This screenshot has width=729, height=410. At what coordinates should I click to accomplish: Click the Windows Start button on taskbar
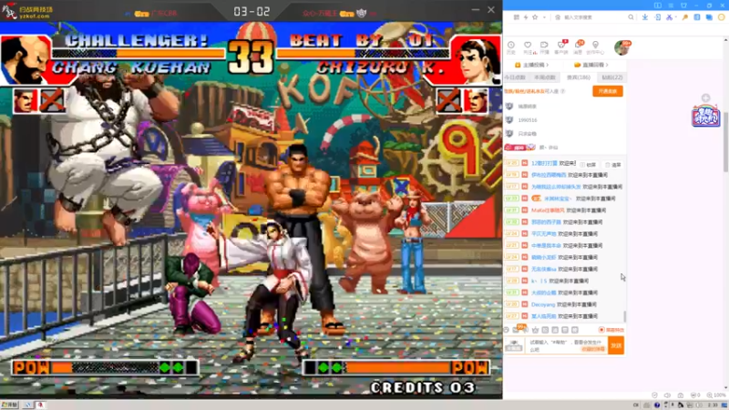[9, 405]
